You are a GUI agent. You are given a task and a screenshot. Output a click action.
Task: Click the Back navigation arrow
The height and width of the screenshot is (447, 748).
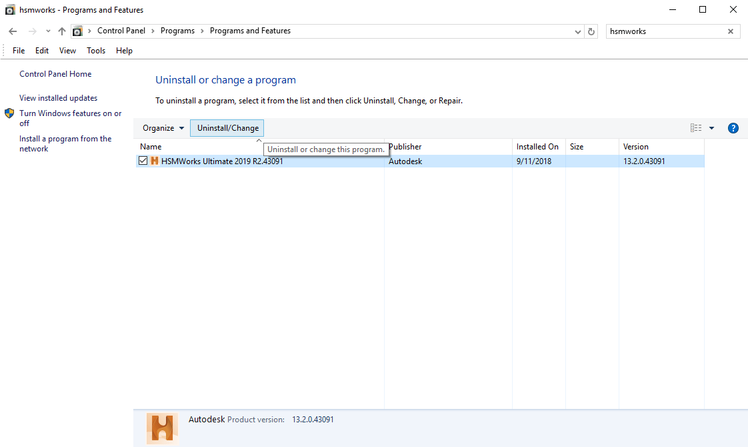[x=12, y=31]
